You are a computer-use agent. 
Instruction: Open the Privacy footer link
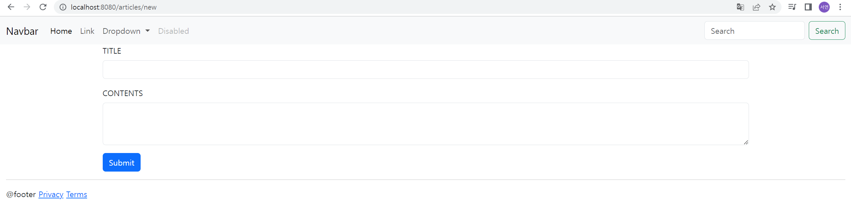point(51,194)
